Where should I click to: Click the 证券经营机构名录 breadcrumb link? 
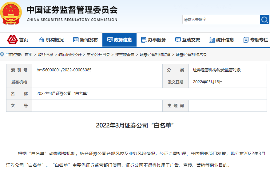coord(191,55)
